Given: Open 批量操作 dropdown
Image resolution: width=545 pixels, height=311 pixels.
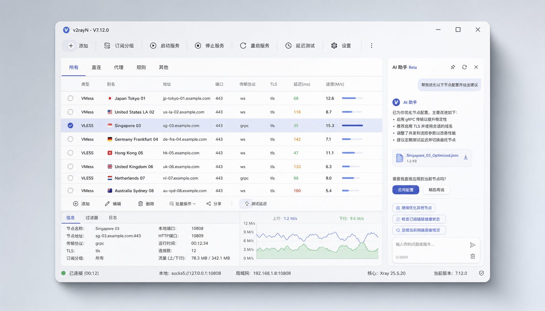Looking at the screenshot, I should point(183,203).
